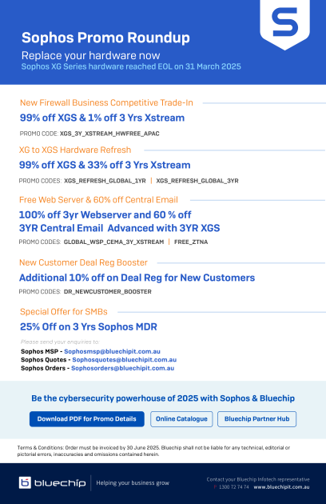Click the FREE_ZTNA promo code
Screen dimensions: 326x504
[191, 242]
